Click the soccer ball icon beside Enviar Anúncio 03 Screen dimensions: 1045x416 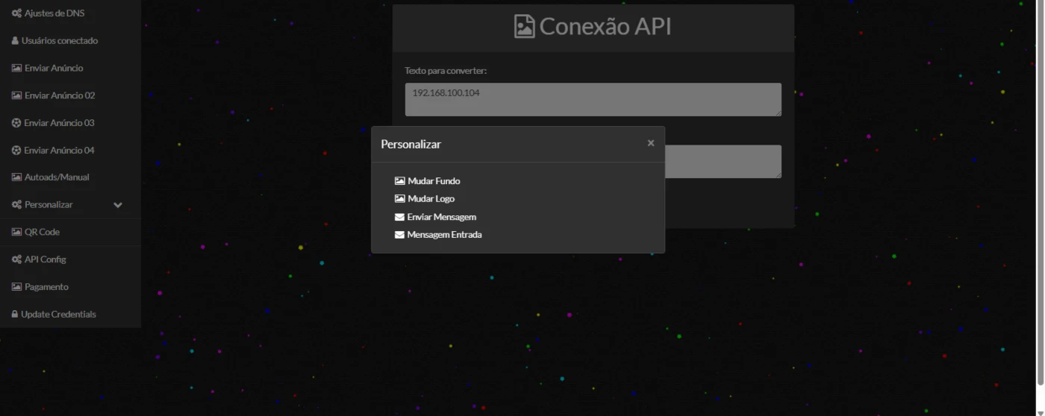coord(16,123)
